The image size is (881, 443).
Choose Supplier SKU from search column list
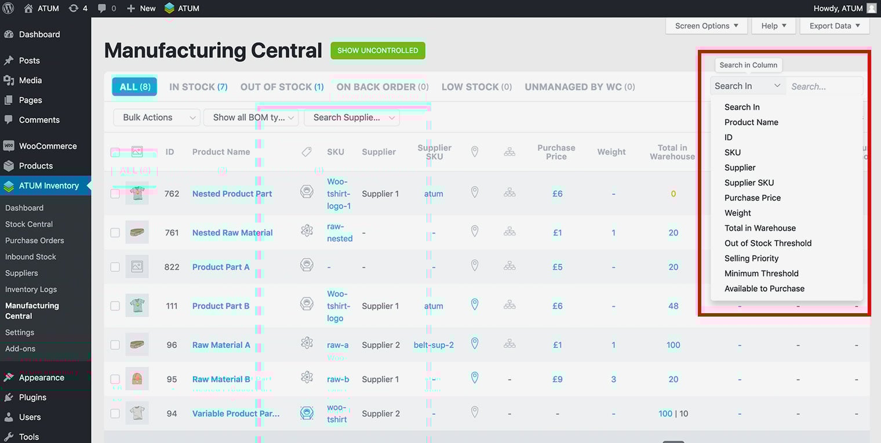(749, 183)
